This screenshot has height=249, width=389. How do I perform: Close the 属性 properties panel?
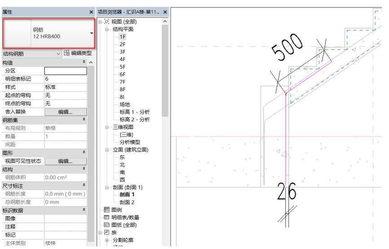(92, 11)
